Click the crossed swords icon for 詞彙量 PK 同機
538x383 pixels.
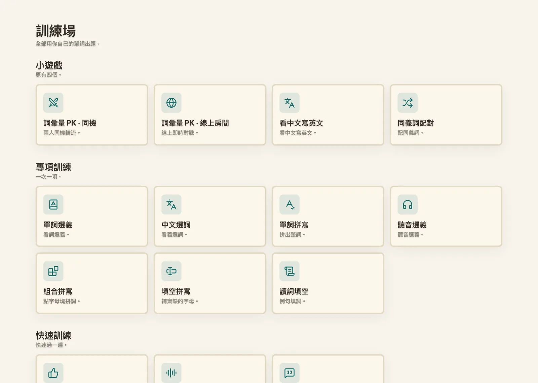53,103
